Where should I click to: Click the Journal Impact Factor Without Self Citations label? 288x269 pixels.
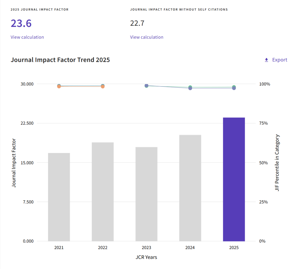(179, 10)
